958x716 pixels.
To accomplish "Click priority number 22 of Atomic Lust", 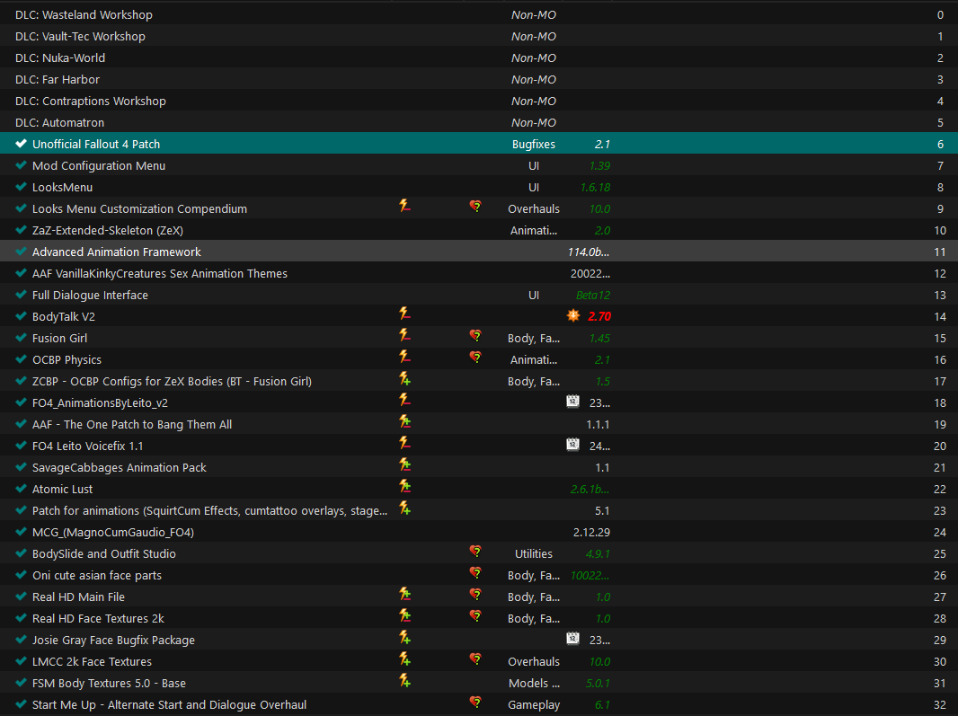I will point(940,489).
